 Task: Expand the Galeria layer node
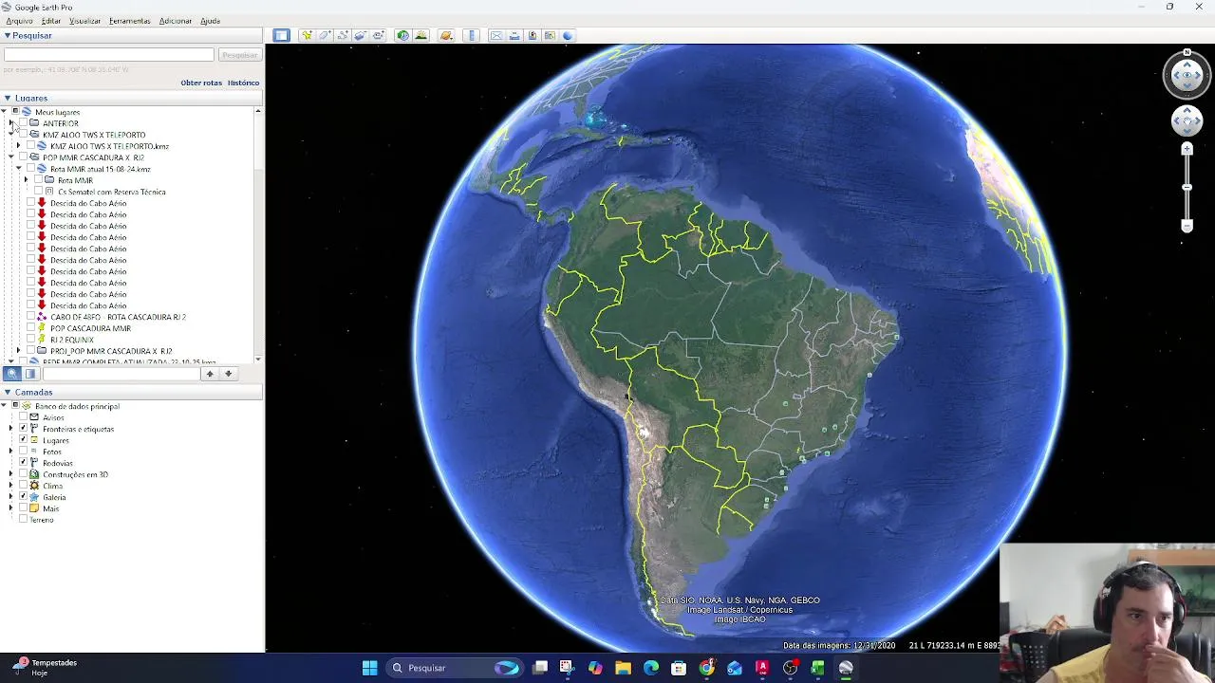(10, 497)
